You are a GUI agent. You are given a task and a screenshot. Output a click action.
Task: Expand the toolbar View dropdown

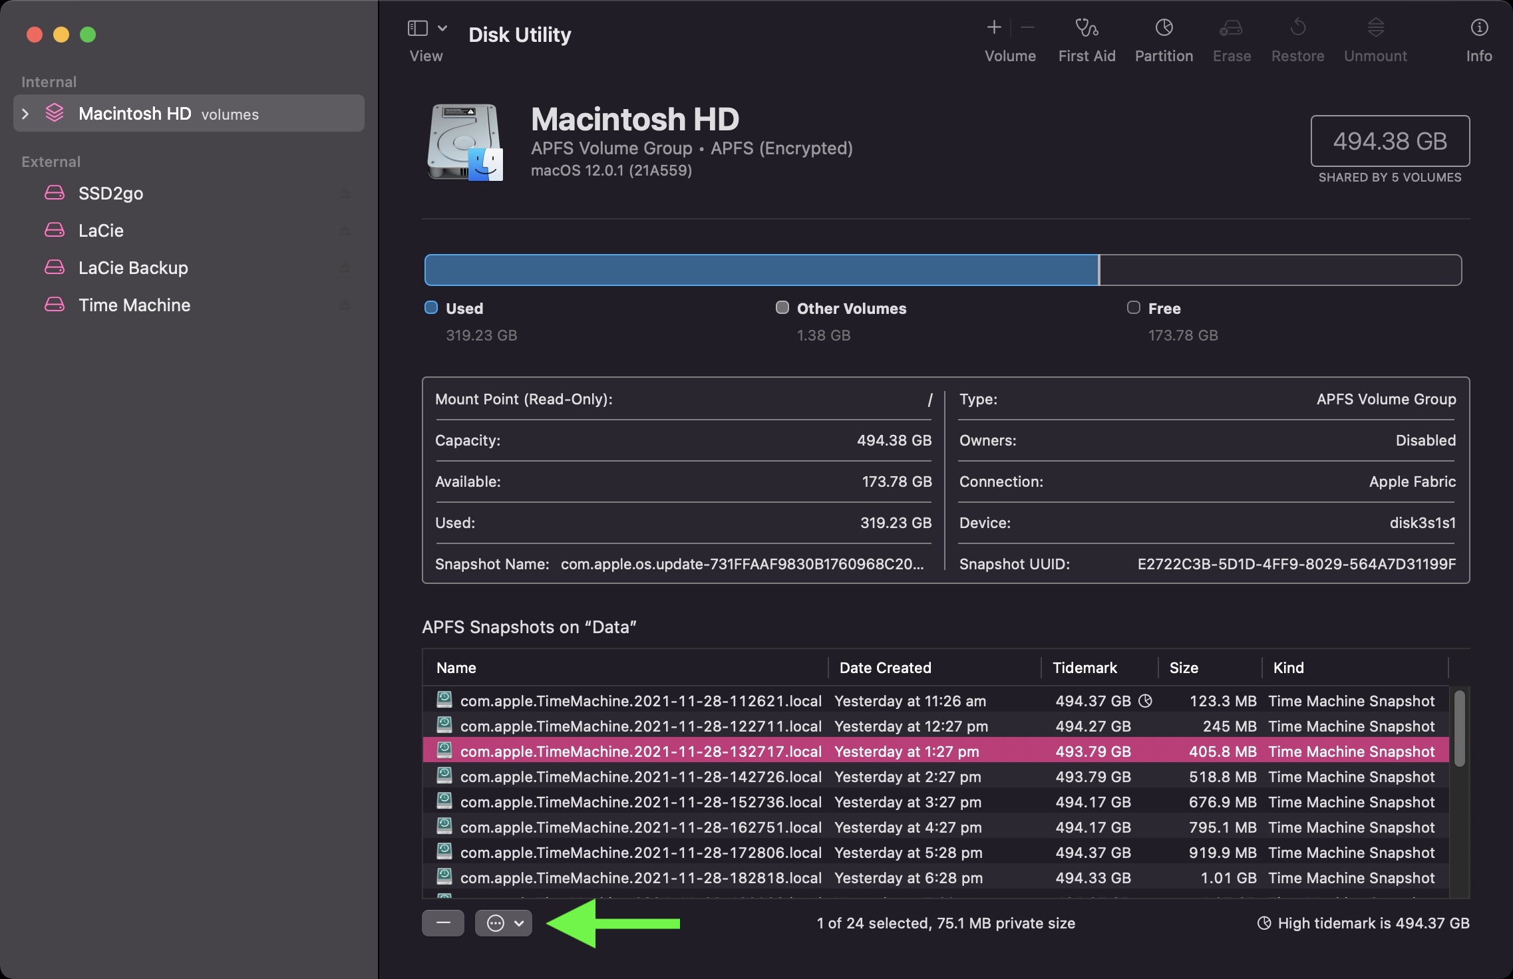tap(440, 25)
